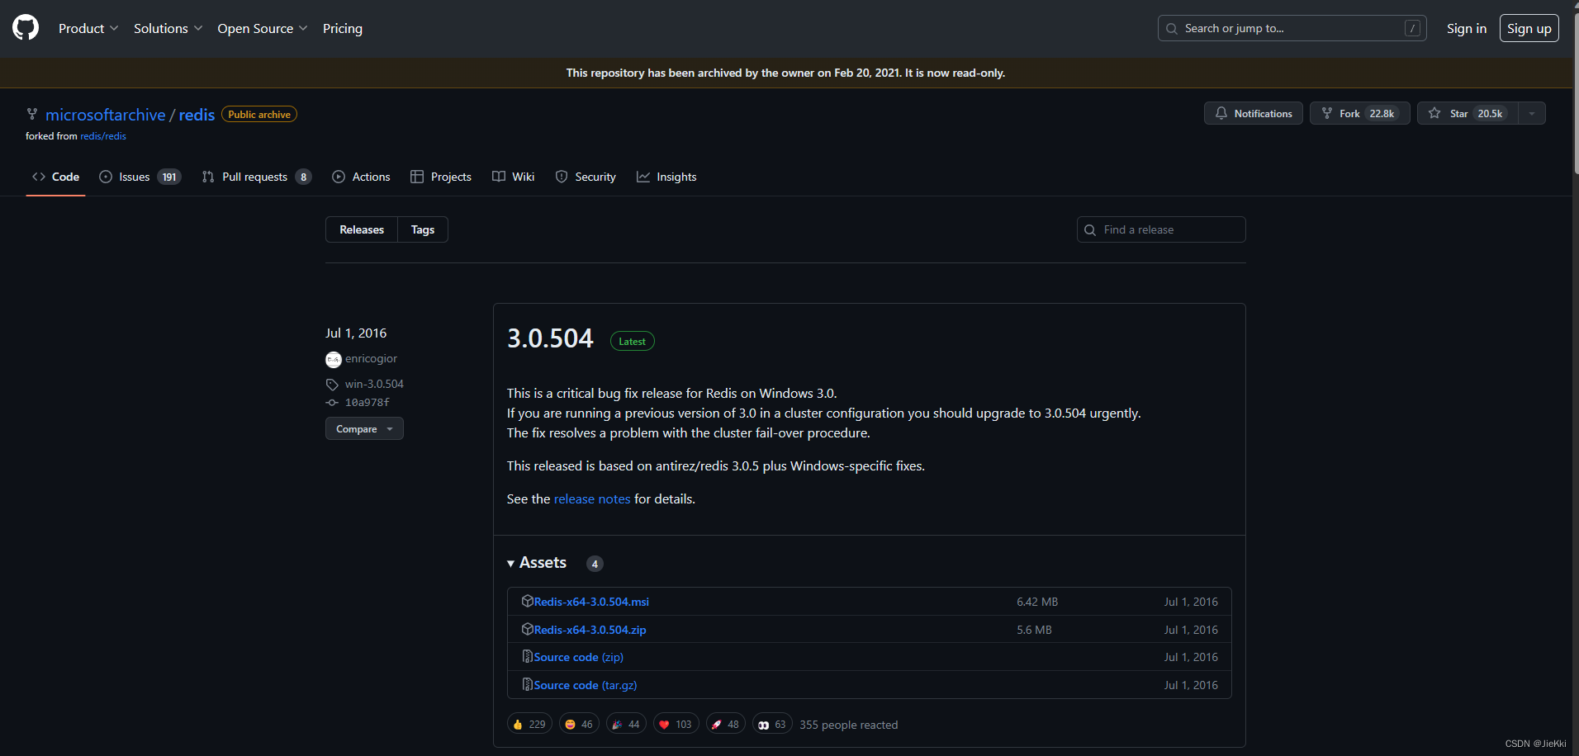Screen dimensions: 1579x756
Task: Click the 355 people reacted text
Action: [x=848, y=725]
